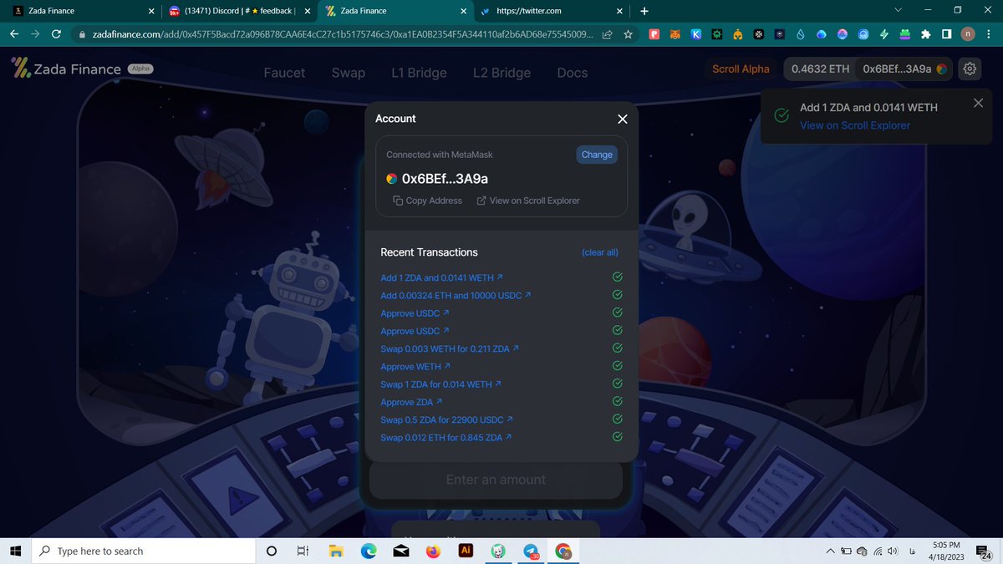Viewport: 1003px width, 564px height.
Task: Click the Copy Address icon in the Account modal
Action: point(398,201)
